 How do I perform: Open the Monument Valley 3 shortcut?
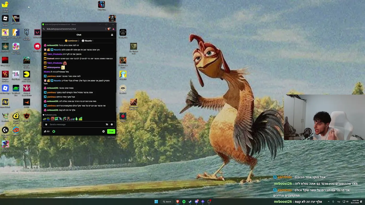click(5, 34)
